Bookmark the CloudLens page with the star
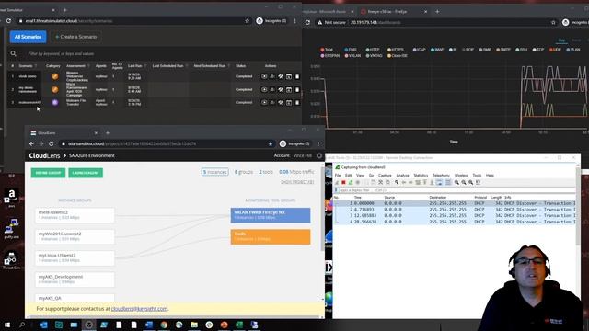Viewport: 589px width, 331px height. click(x=271, y=143)
